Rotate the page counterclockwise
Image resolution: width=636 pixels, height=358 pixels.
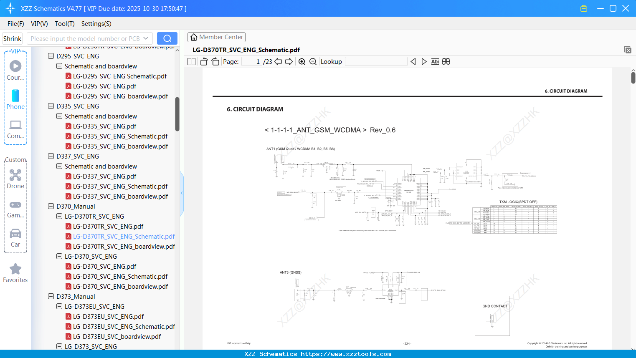tap(204, 61)
